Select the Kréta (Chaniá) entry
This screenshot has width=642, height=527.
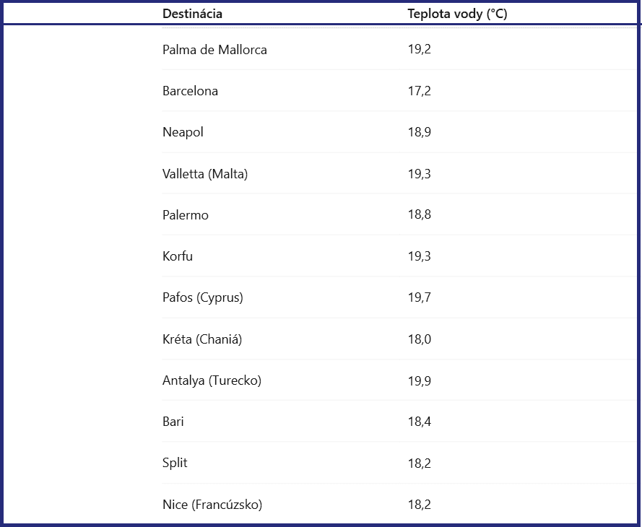pyautogui.click(x=202, y=339)
